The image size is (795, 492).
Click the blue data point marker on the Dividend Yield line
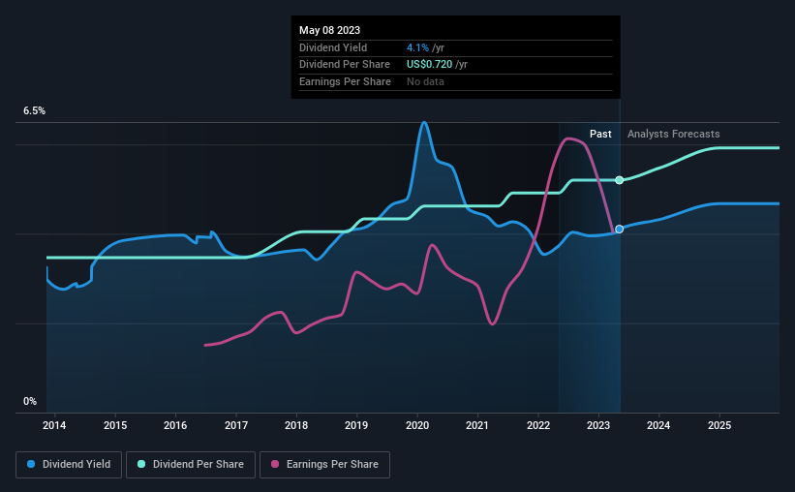pos(619,230)
